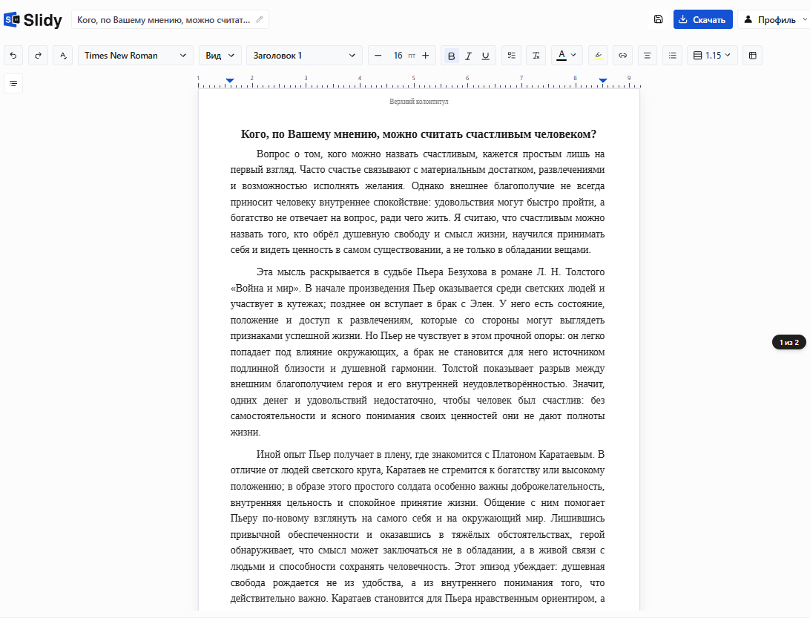Image resolution: width=810 pixels, height=618 pixels.
Task: Click the pencil icon to rename the document
Action: pyautogui.click(x=260, y=19)
